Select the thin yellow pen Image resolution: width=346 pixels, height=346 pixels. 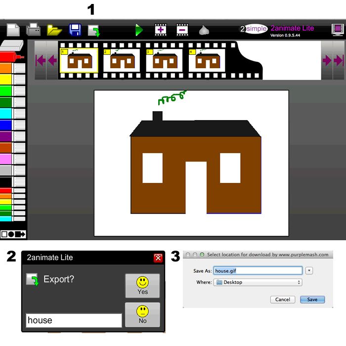12,202
